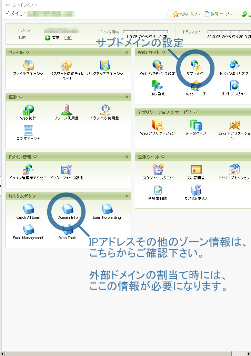Collapse the カスタムボタン panel with chevron
The height and width of the screenshot is (356, 251).
point(127,196)
